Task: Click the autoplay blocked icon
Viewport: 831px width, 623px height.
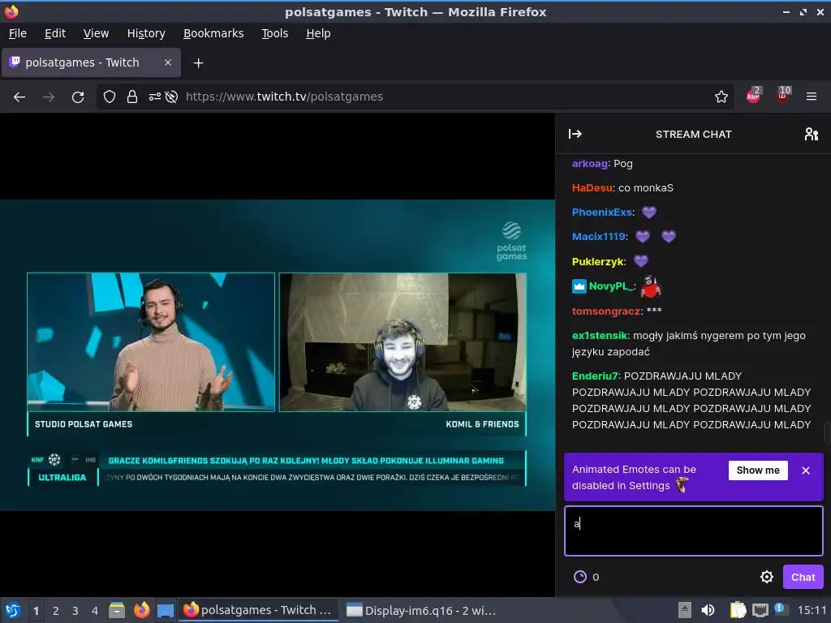Action: (171, 97)
